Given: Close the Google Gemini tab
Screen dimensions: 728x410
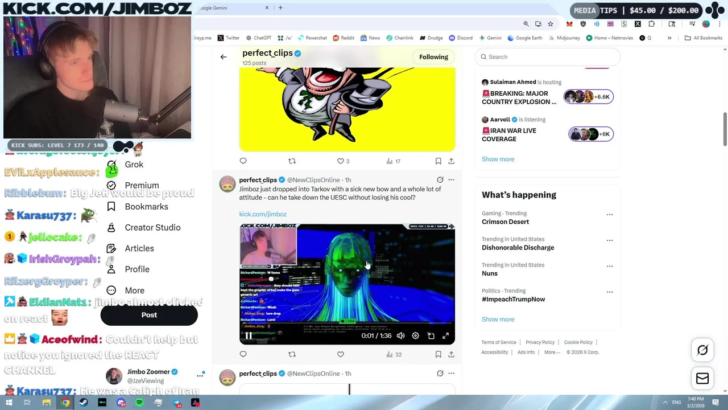Looking at the screenshot, I should (x=267, y=8).
